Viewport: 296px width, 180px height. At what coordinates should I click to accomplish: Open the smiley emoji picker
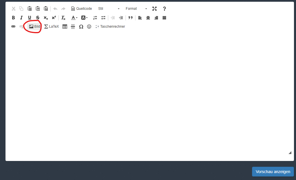coord(89,27)
